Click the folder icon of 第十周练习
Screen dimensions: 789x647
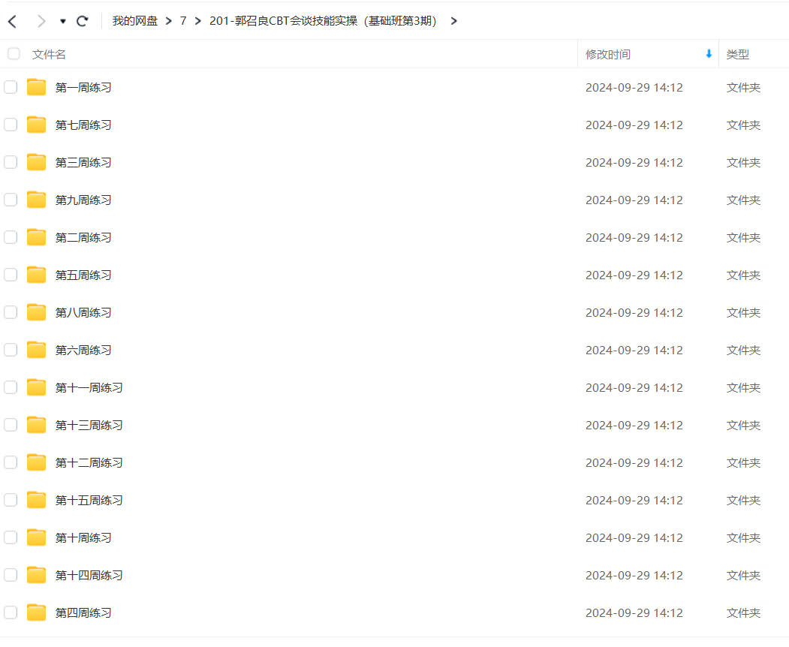[36, 537]
